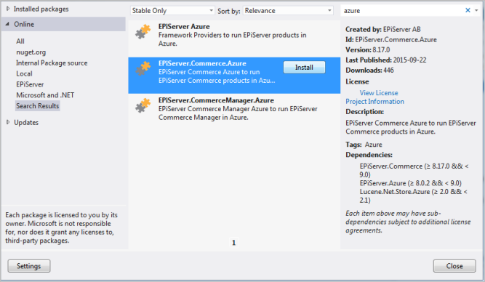Viewport: 485px width, 282px height.
Task: Open the View License link
Action: [x=379, y=93]
